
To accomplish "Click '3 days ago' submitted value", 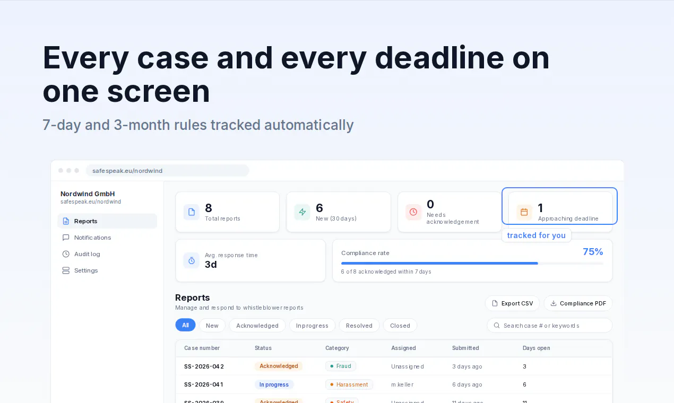I will click(467, 366).
